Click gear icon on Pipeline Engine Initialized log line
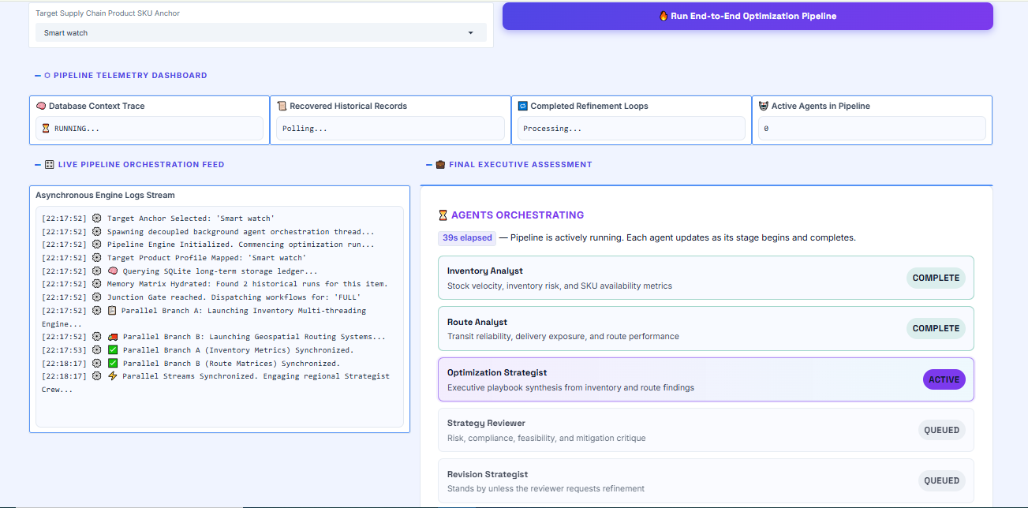Image resolution: width=1028 pixels, height=508 pixels. tap(97, 245)
